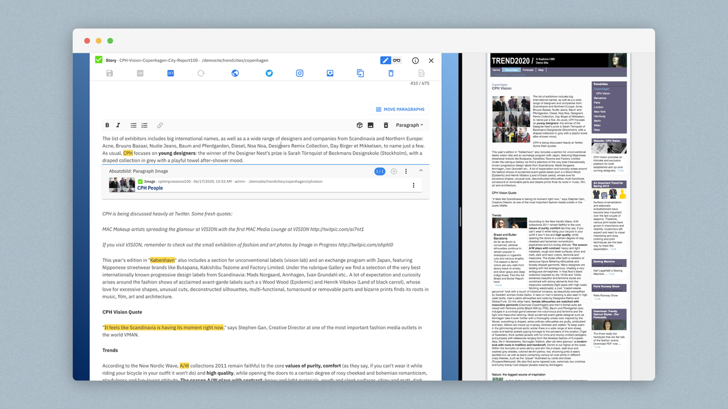Click the duplicate document icon

coord(360,73)
